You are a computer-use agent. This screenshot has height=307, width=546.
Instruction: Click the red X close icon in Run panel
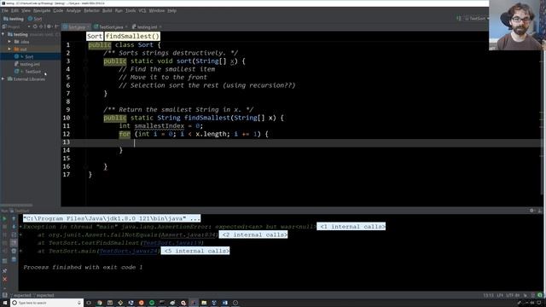click(x=4, y=279)
